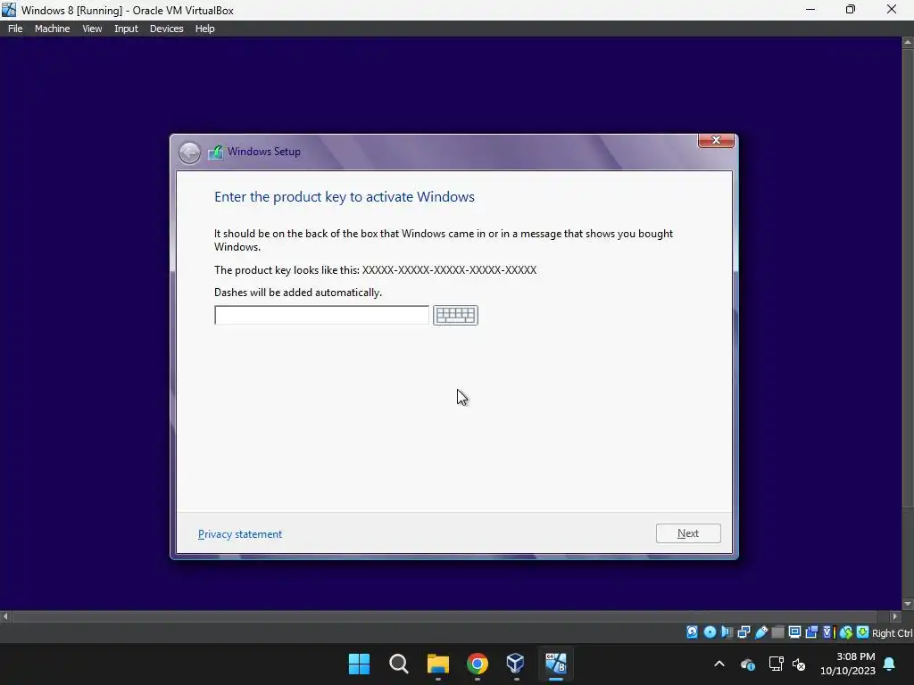Launch Google Chrome from the taskbar

click(477, 664)
